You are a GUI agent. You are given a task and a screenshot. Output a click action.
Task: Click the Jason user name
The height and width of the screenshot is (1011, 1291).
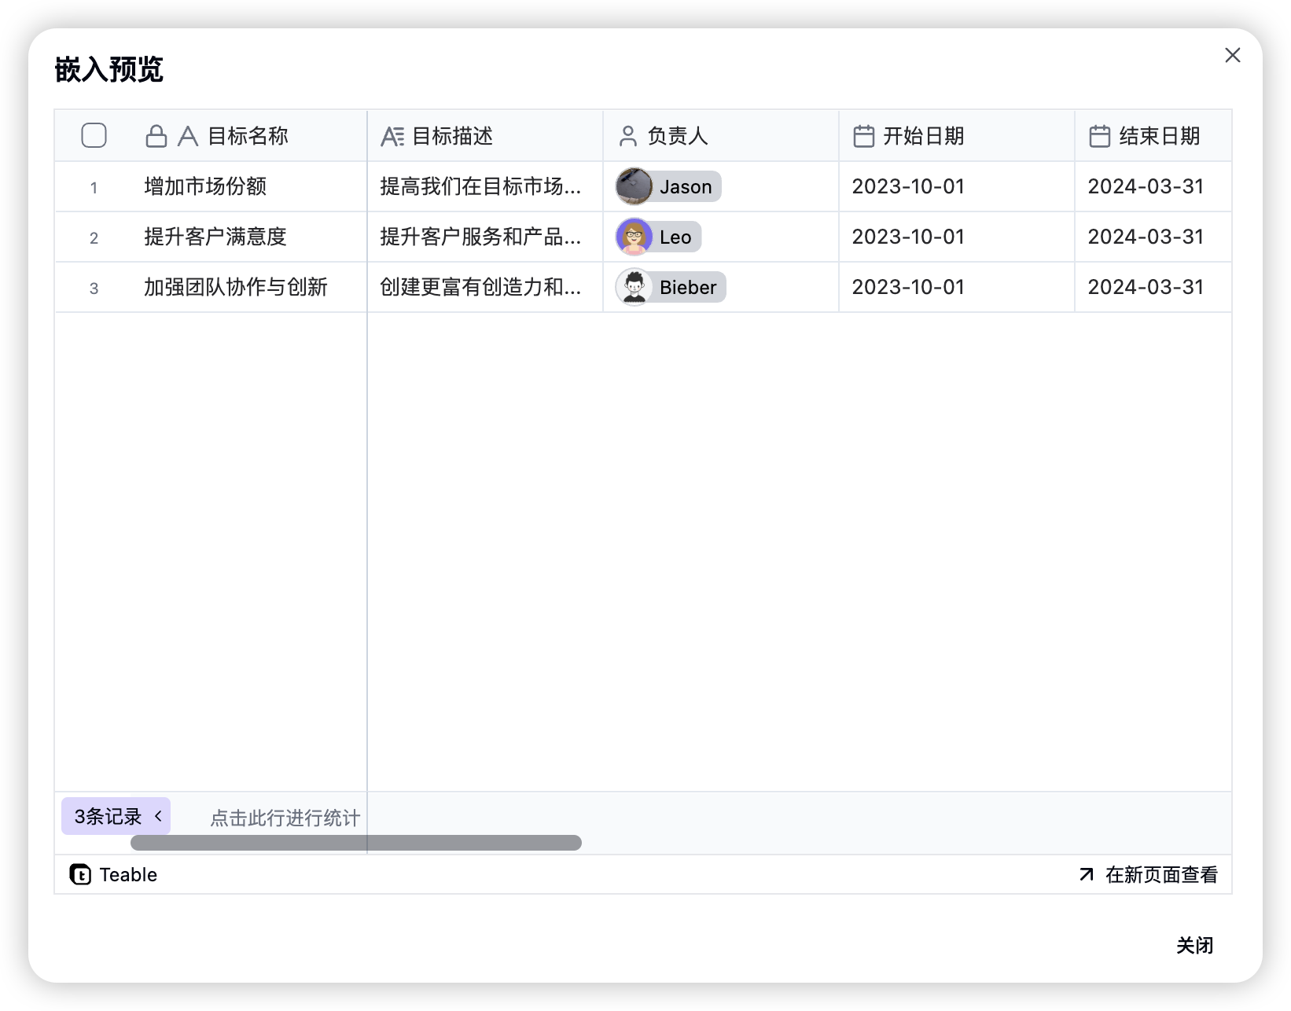686,186
